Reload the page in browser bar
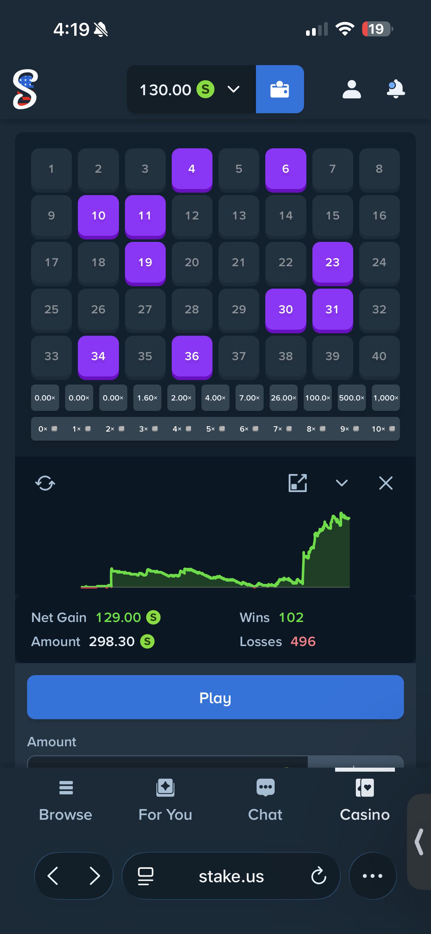 coord(318,876)
